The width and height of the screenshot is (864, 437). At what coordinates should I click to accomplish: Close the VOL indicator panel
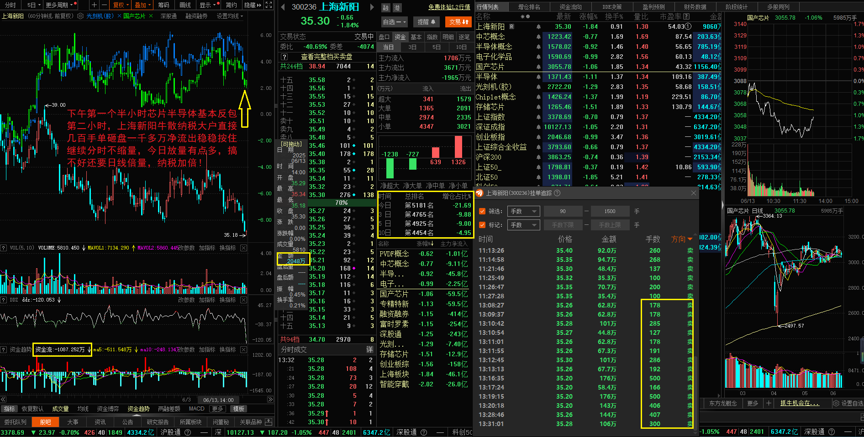click(x=243, y=248)
